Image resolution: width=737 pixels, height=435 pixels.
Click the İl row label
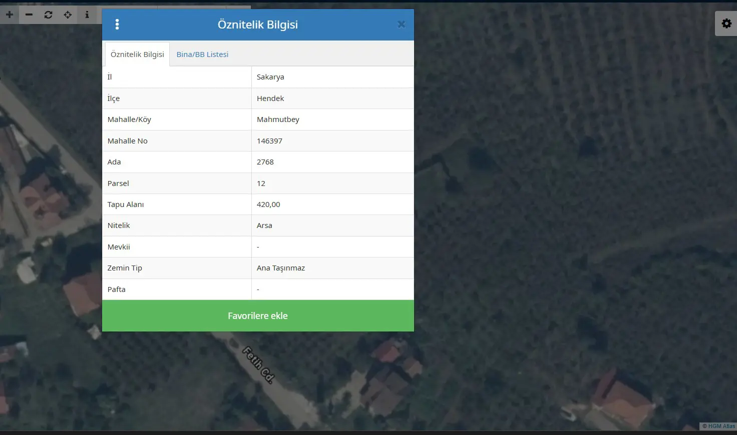tap(110, 77)
